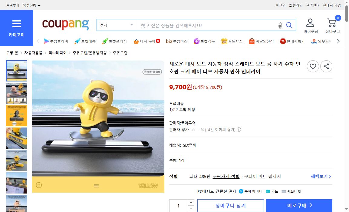
Task: Add product to wishlist with heart icon
Action: click(313, 66)
